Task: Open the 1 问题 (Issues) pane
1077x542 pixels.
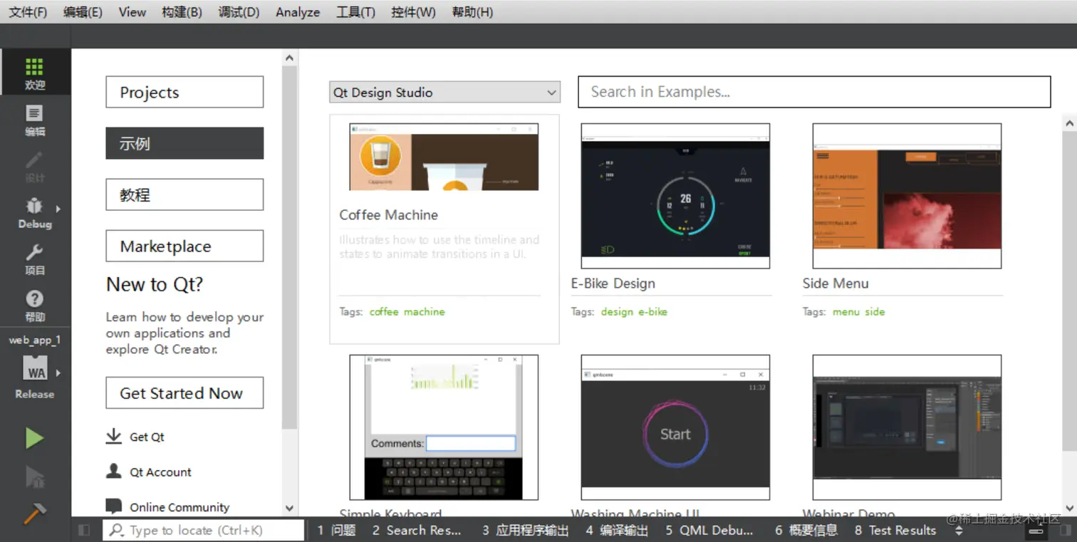Action: click(x=336, y=530)
